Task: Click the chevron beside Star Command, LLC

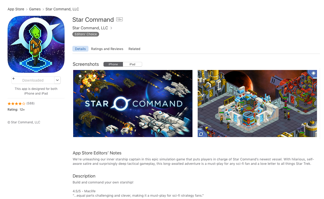Action: [111, 28]
